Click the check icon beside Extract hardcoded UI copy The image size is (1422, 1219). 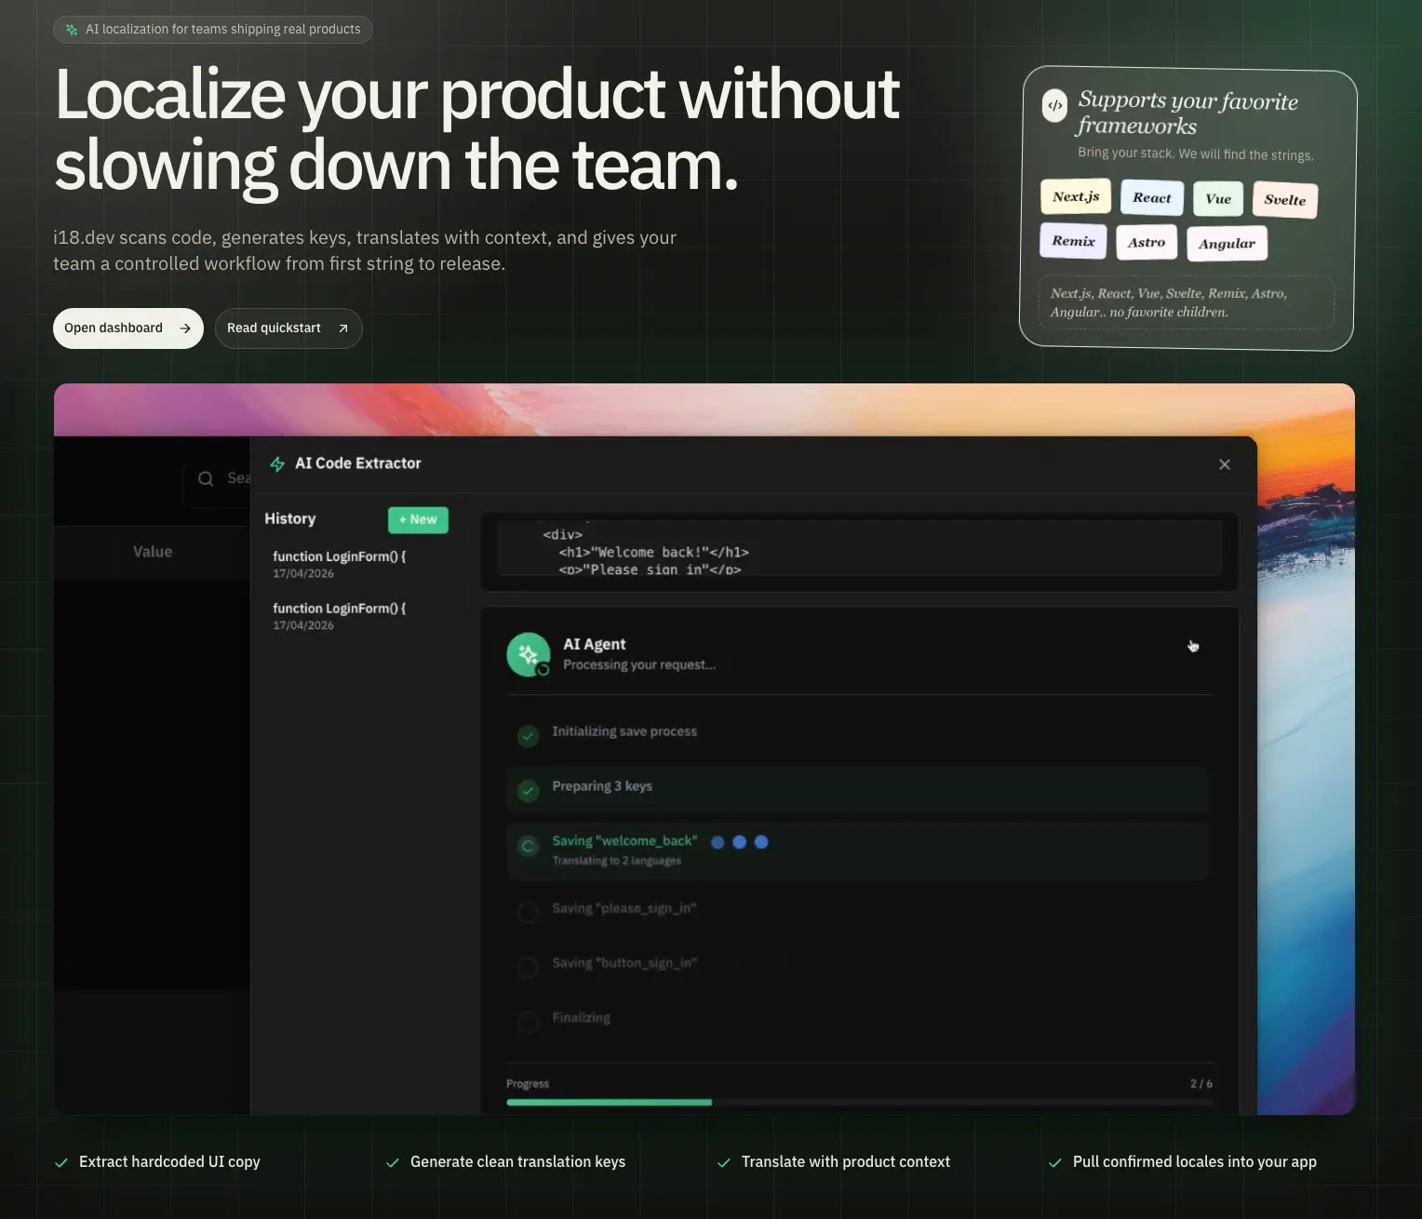(x=61, y=1163)
